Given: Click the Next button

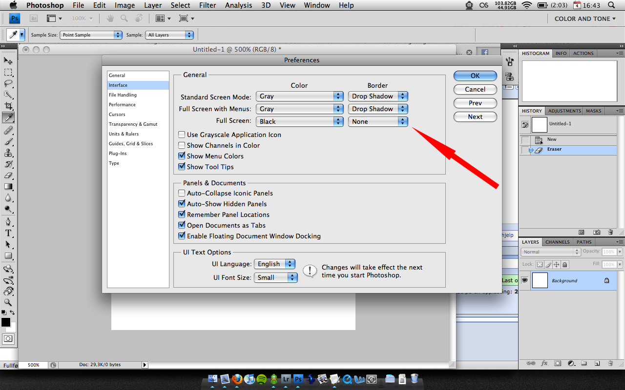Looking at the screenshot, I should [x=475, y=117].
